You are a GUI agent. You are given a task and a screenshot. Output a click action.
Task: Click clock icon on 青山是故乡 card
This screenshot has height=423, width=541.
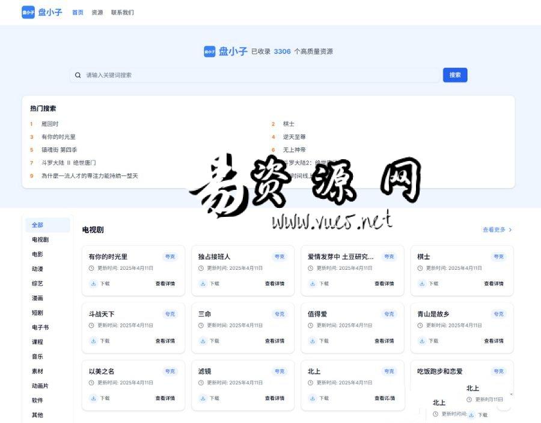tap(420, 326)
